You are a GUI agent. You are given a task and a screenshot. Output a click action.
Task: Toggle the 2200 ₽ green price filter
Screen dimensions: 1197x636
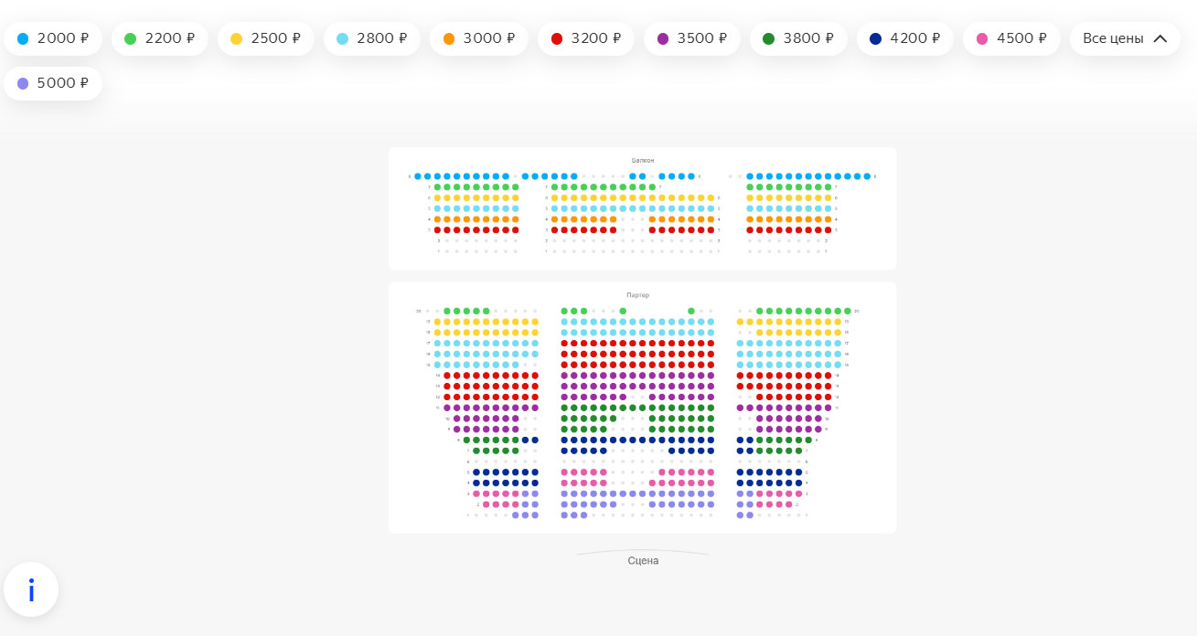pyautogui.click(x=159, y=38)
